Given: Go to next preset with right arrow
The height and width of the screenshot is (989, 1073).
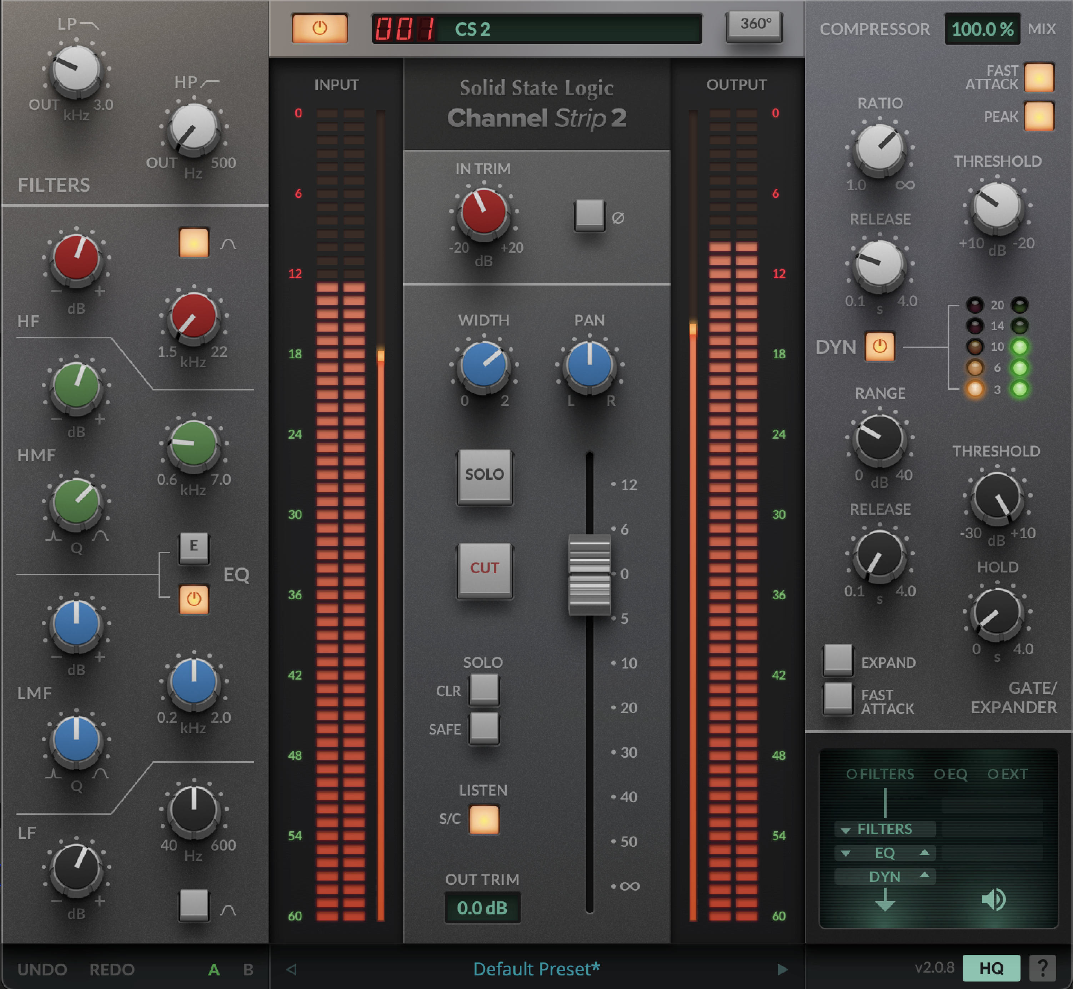Looking at the screenshot, I should [782, 969].
